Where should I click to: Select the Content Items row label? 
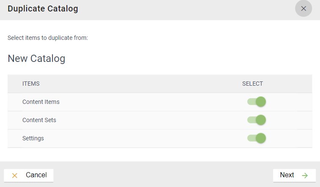pos(41,102)
